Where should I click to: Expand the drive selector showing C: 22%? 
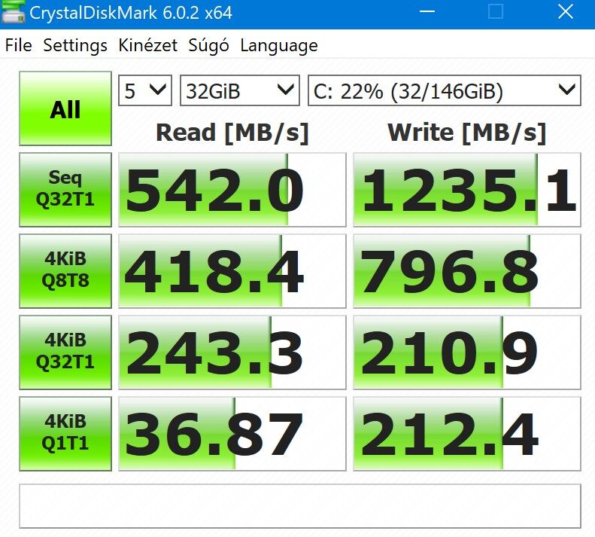point(445,90)
